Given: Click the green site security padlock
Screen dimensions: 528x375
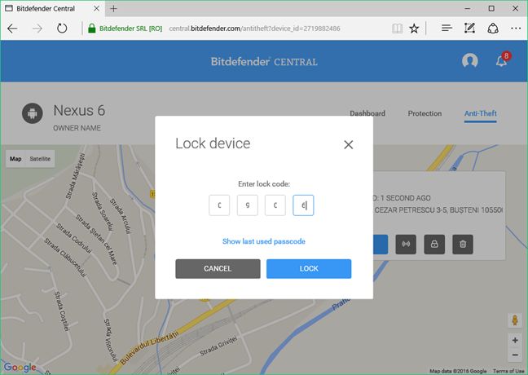Looking at the screenshot, I should [x=91, y=29].
